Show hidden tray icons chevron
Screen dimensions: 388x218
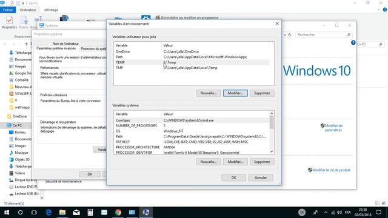tap(326, 213)
